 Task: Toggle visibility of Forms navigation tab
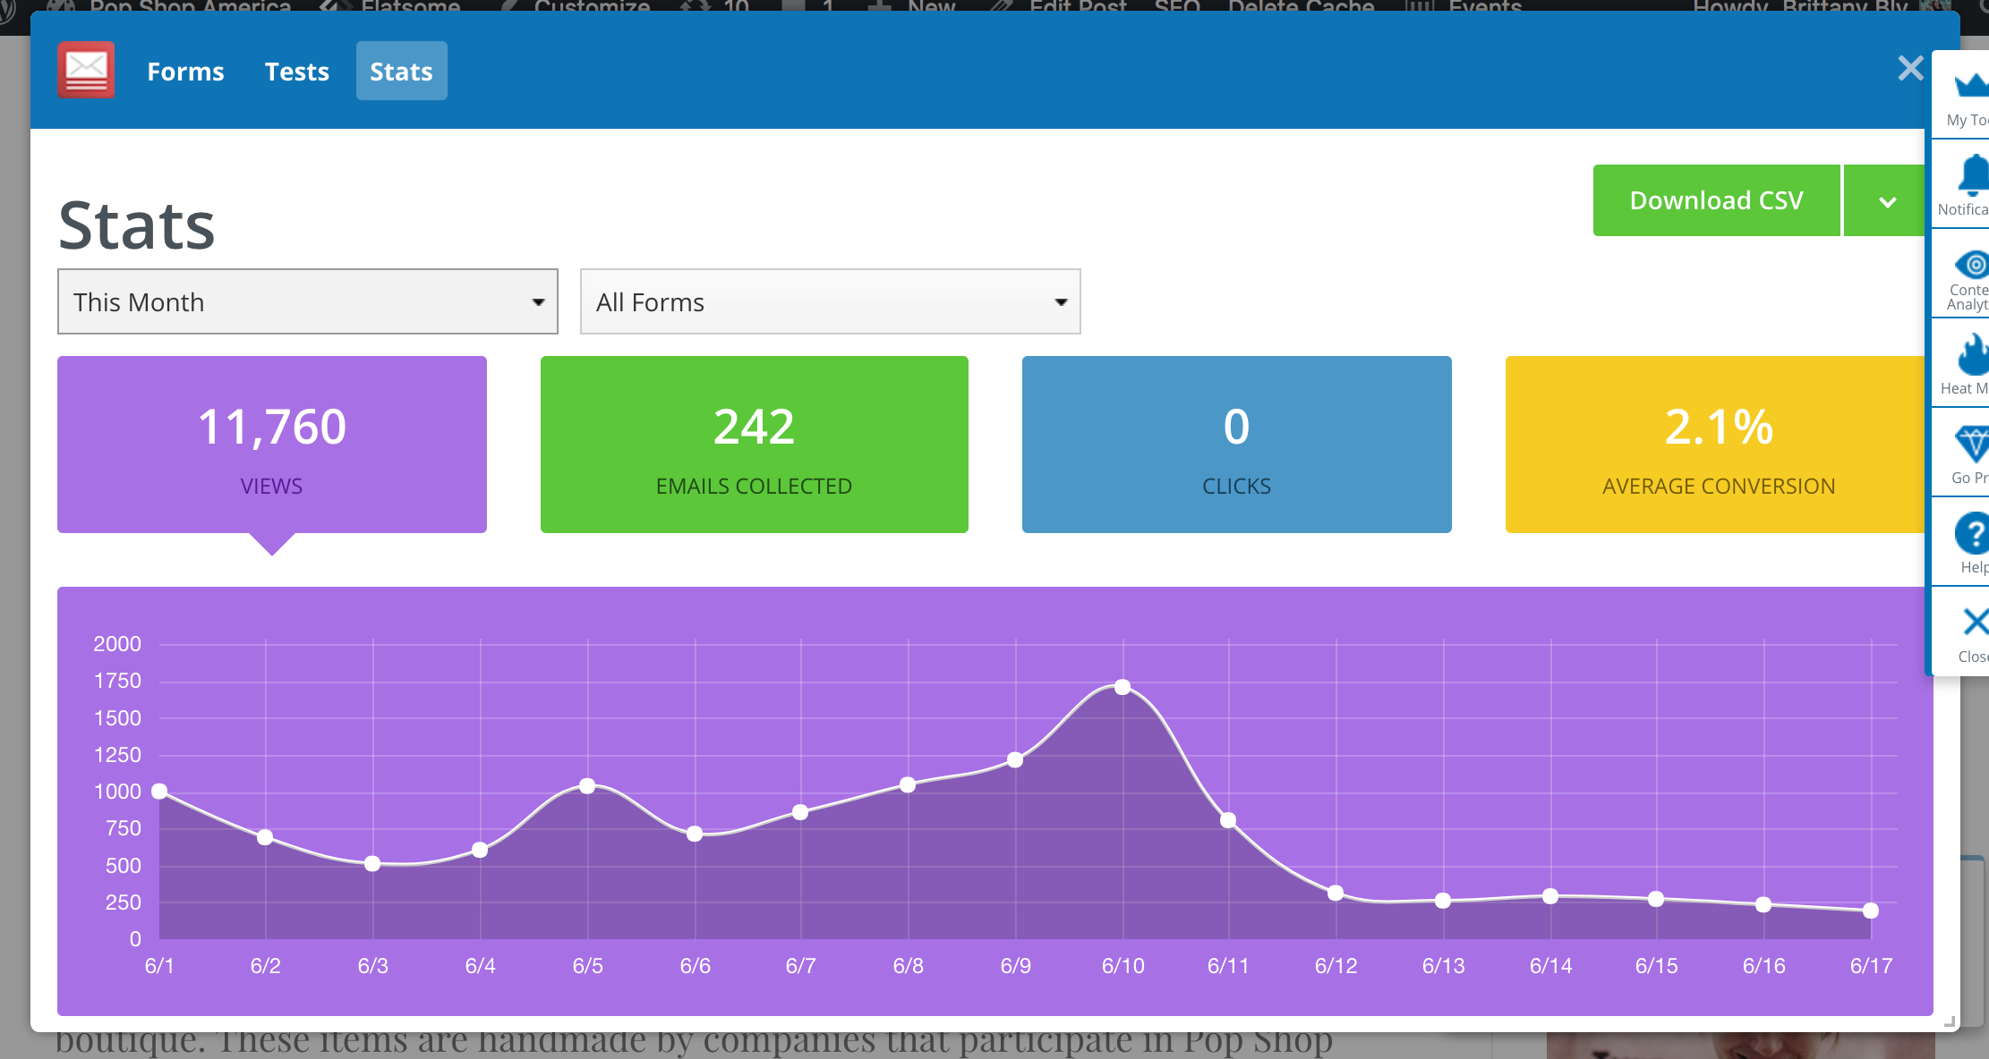point(184,71)
